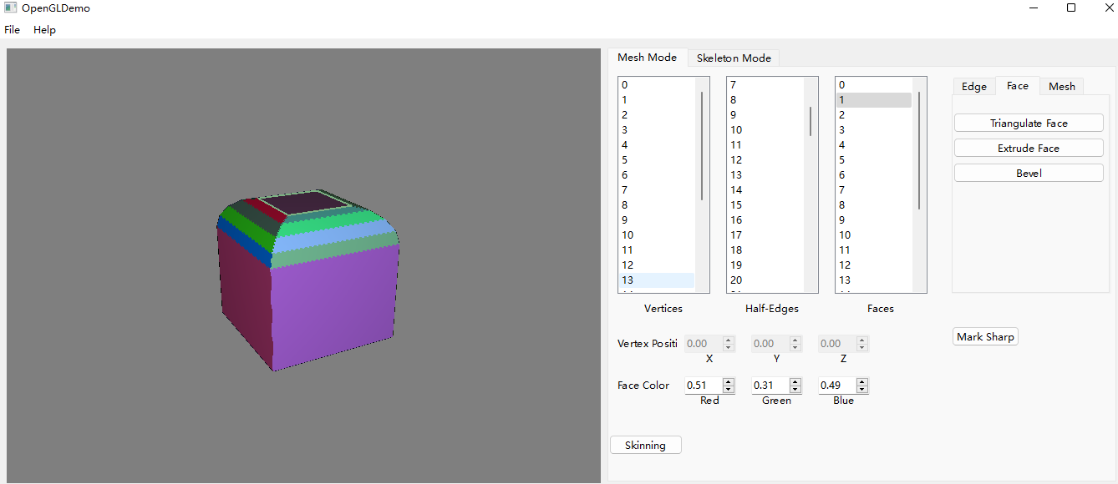Increase the Face Color Red value
The width and height of the screenshot is (1118, 484).
point(727,381)
